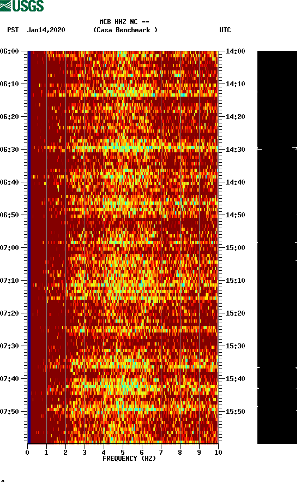The width and height of the screenshot is (301, 487).
Task: Click the '14:10' UTC time label
Action: (235, 84)
